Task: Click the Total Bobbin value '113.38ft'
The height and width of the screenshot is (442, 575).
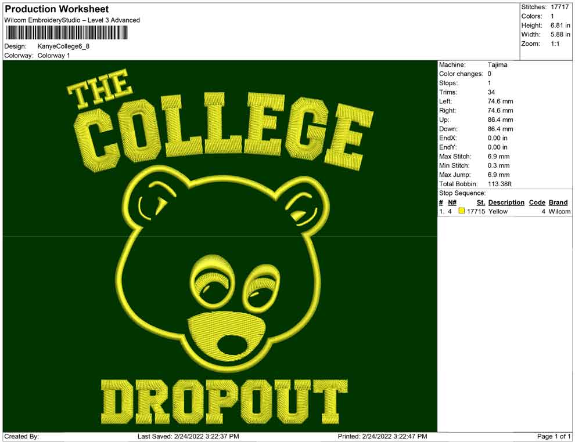Action: [x=499, y=184]
